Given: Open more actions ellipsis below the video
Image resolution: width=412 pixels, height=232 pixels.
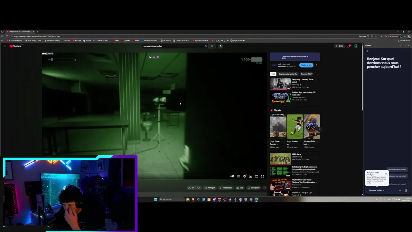Looking at the screenshot, I should click(265, 188).
